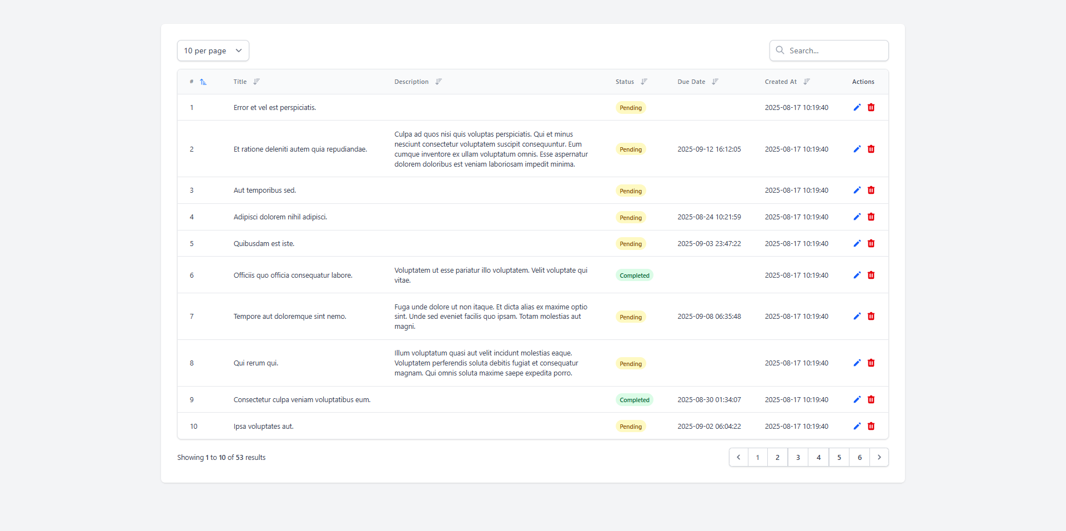Delete task 6 via its trash icon
This screenshot has height=531, width=1066.
coord(871,275)
